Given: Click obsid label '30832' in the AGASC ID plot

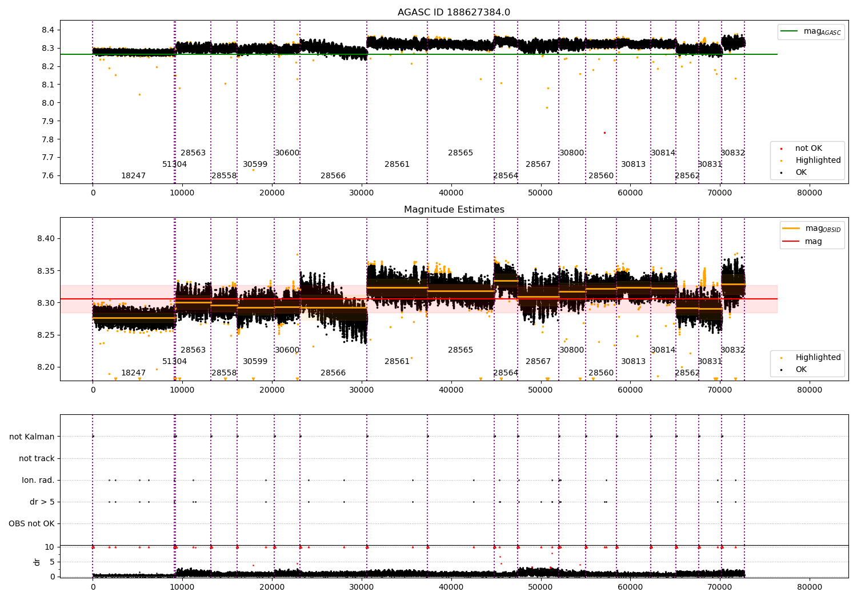Looking at the screenshot, I should pyautogui.click(x=732, y=153).
